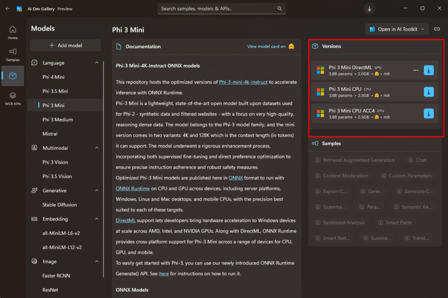Open more options for Phi 3 Mini DirectML
The height and width of the screenshot is (298, 448).
pos(416,70)
